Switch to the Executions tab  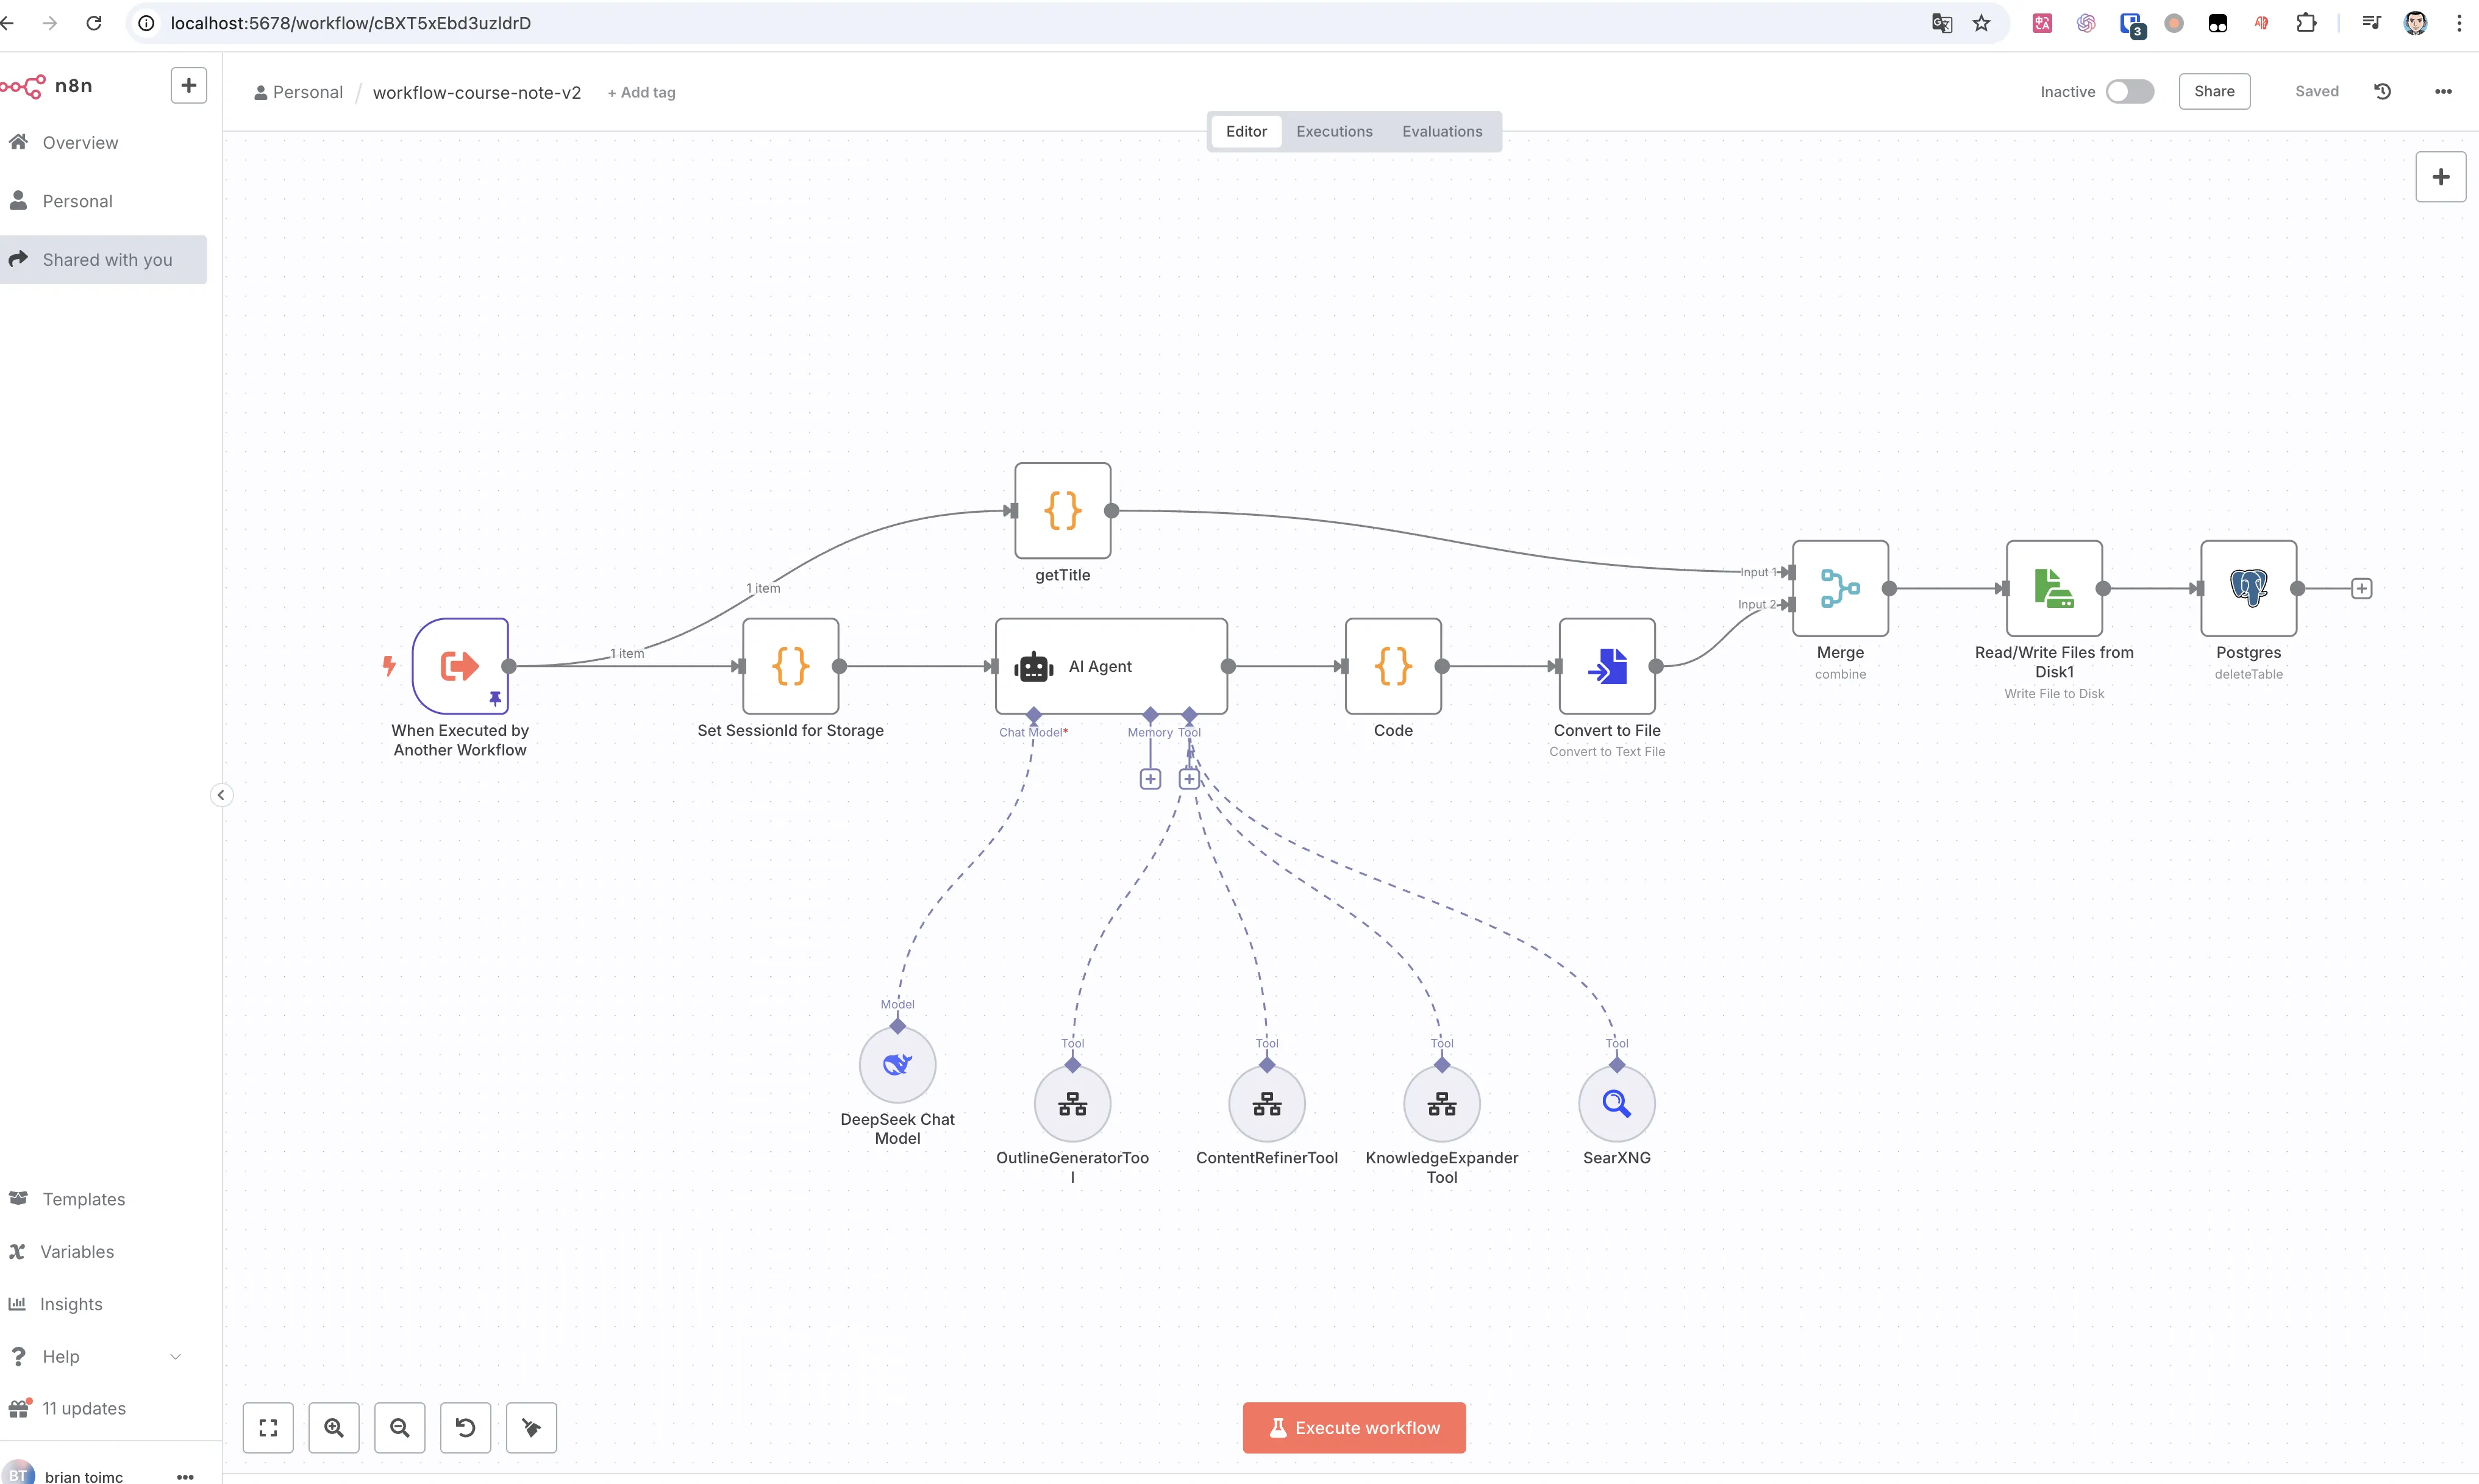click(x=1333, y=131)
